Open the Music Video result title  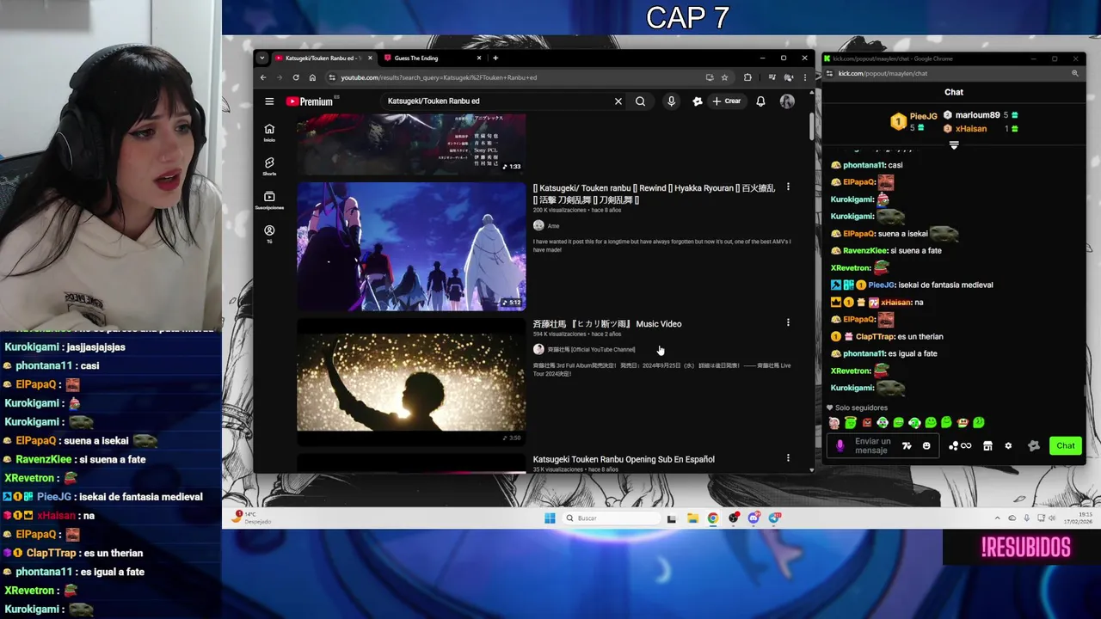pos(607,324)
